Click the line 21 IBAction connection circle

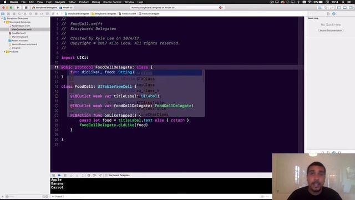click(x=57, y=116)
